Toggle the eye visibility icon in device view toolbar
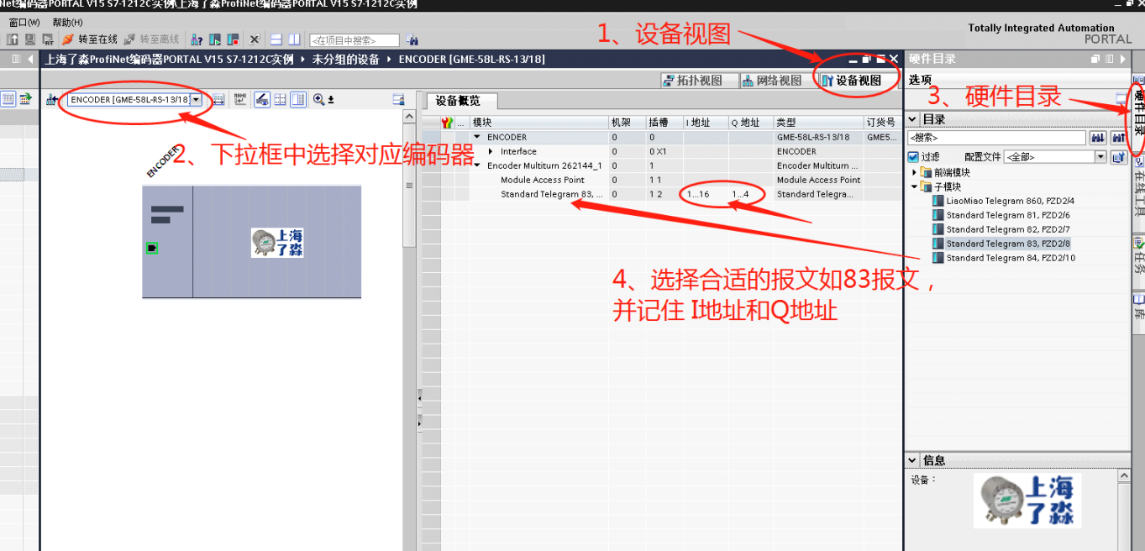 point(262,100)
